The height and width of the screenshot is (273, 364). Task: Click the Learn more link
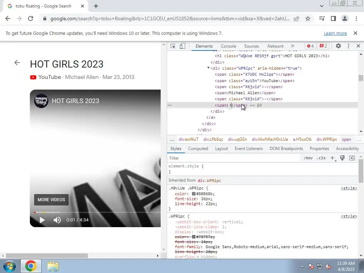335,33
